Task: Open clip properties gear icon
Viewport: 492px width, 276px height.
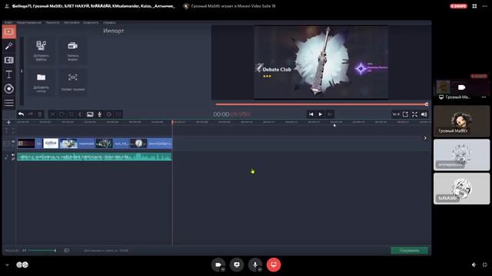Action: [x=109, y=114]
